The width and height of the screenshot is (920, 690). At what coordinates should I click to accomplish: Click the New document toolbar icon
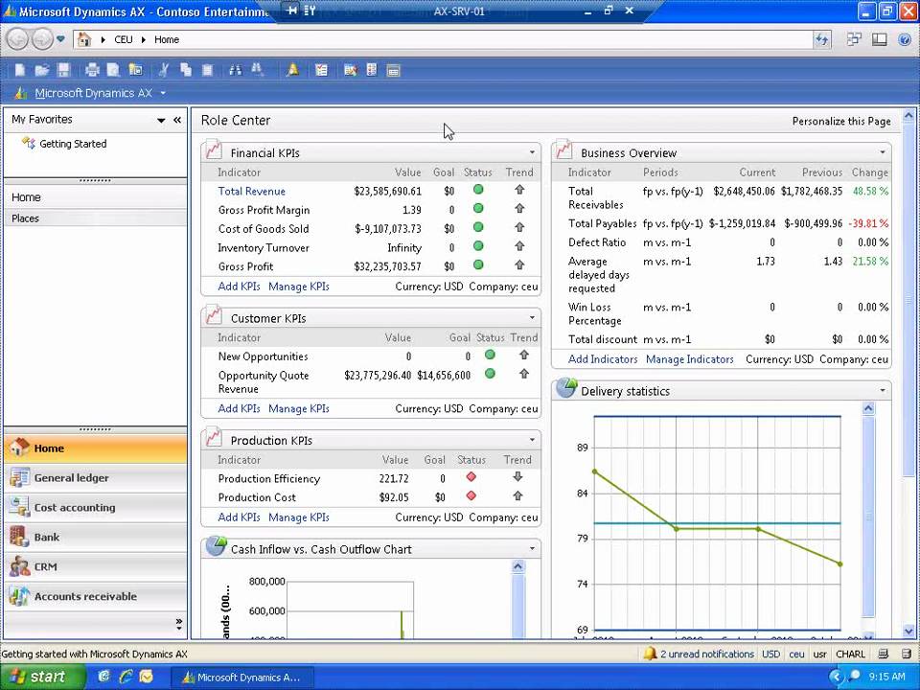[x=19, y=70]
